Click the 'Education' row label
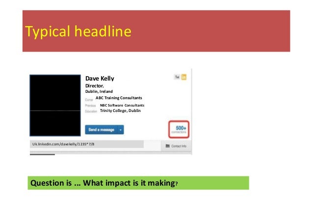The width and height of the screenshot is (313, 222). click(91, 111)
